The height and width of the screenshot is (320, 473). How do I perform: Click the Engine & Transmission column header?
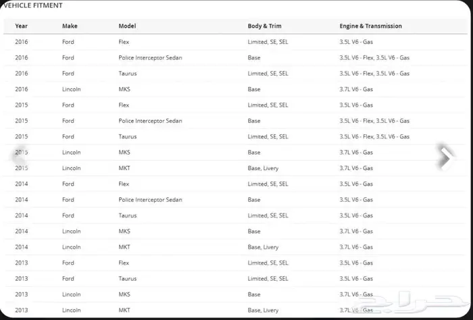click(x=370, y=26)
